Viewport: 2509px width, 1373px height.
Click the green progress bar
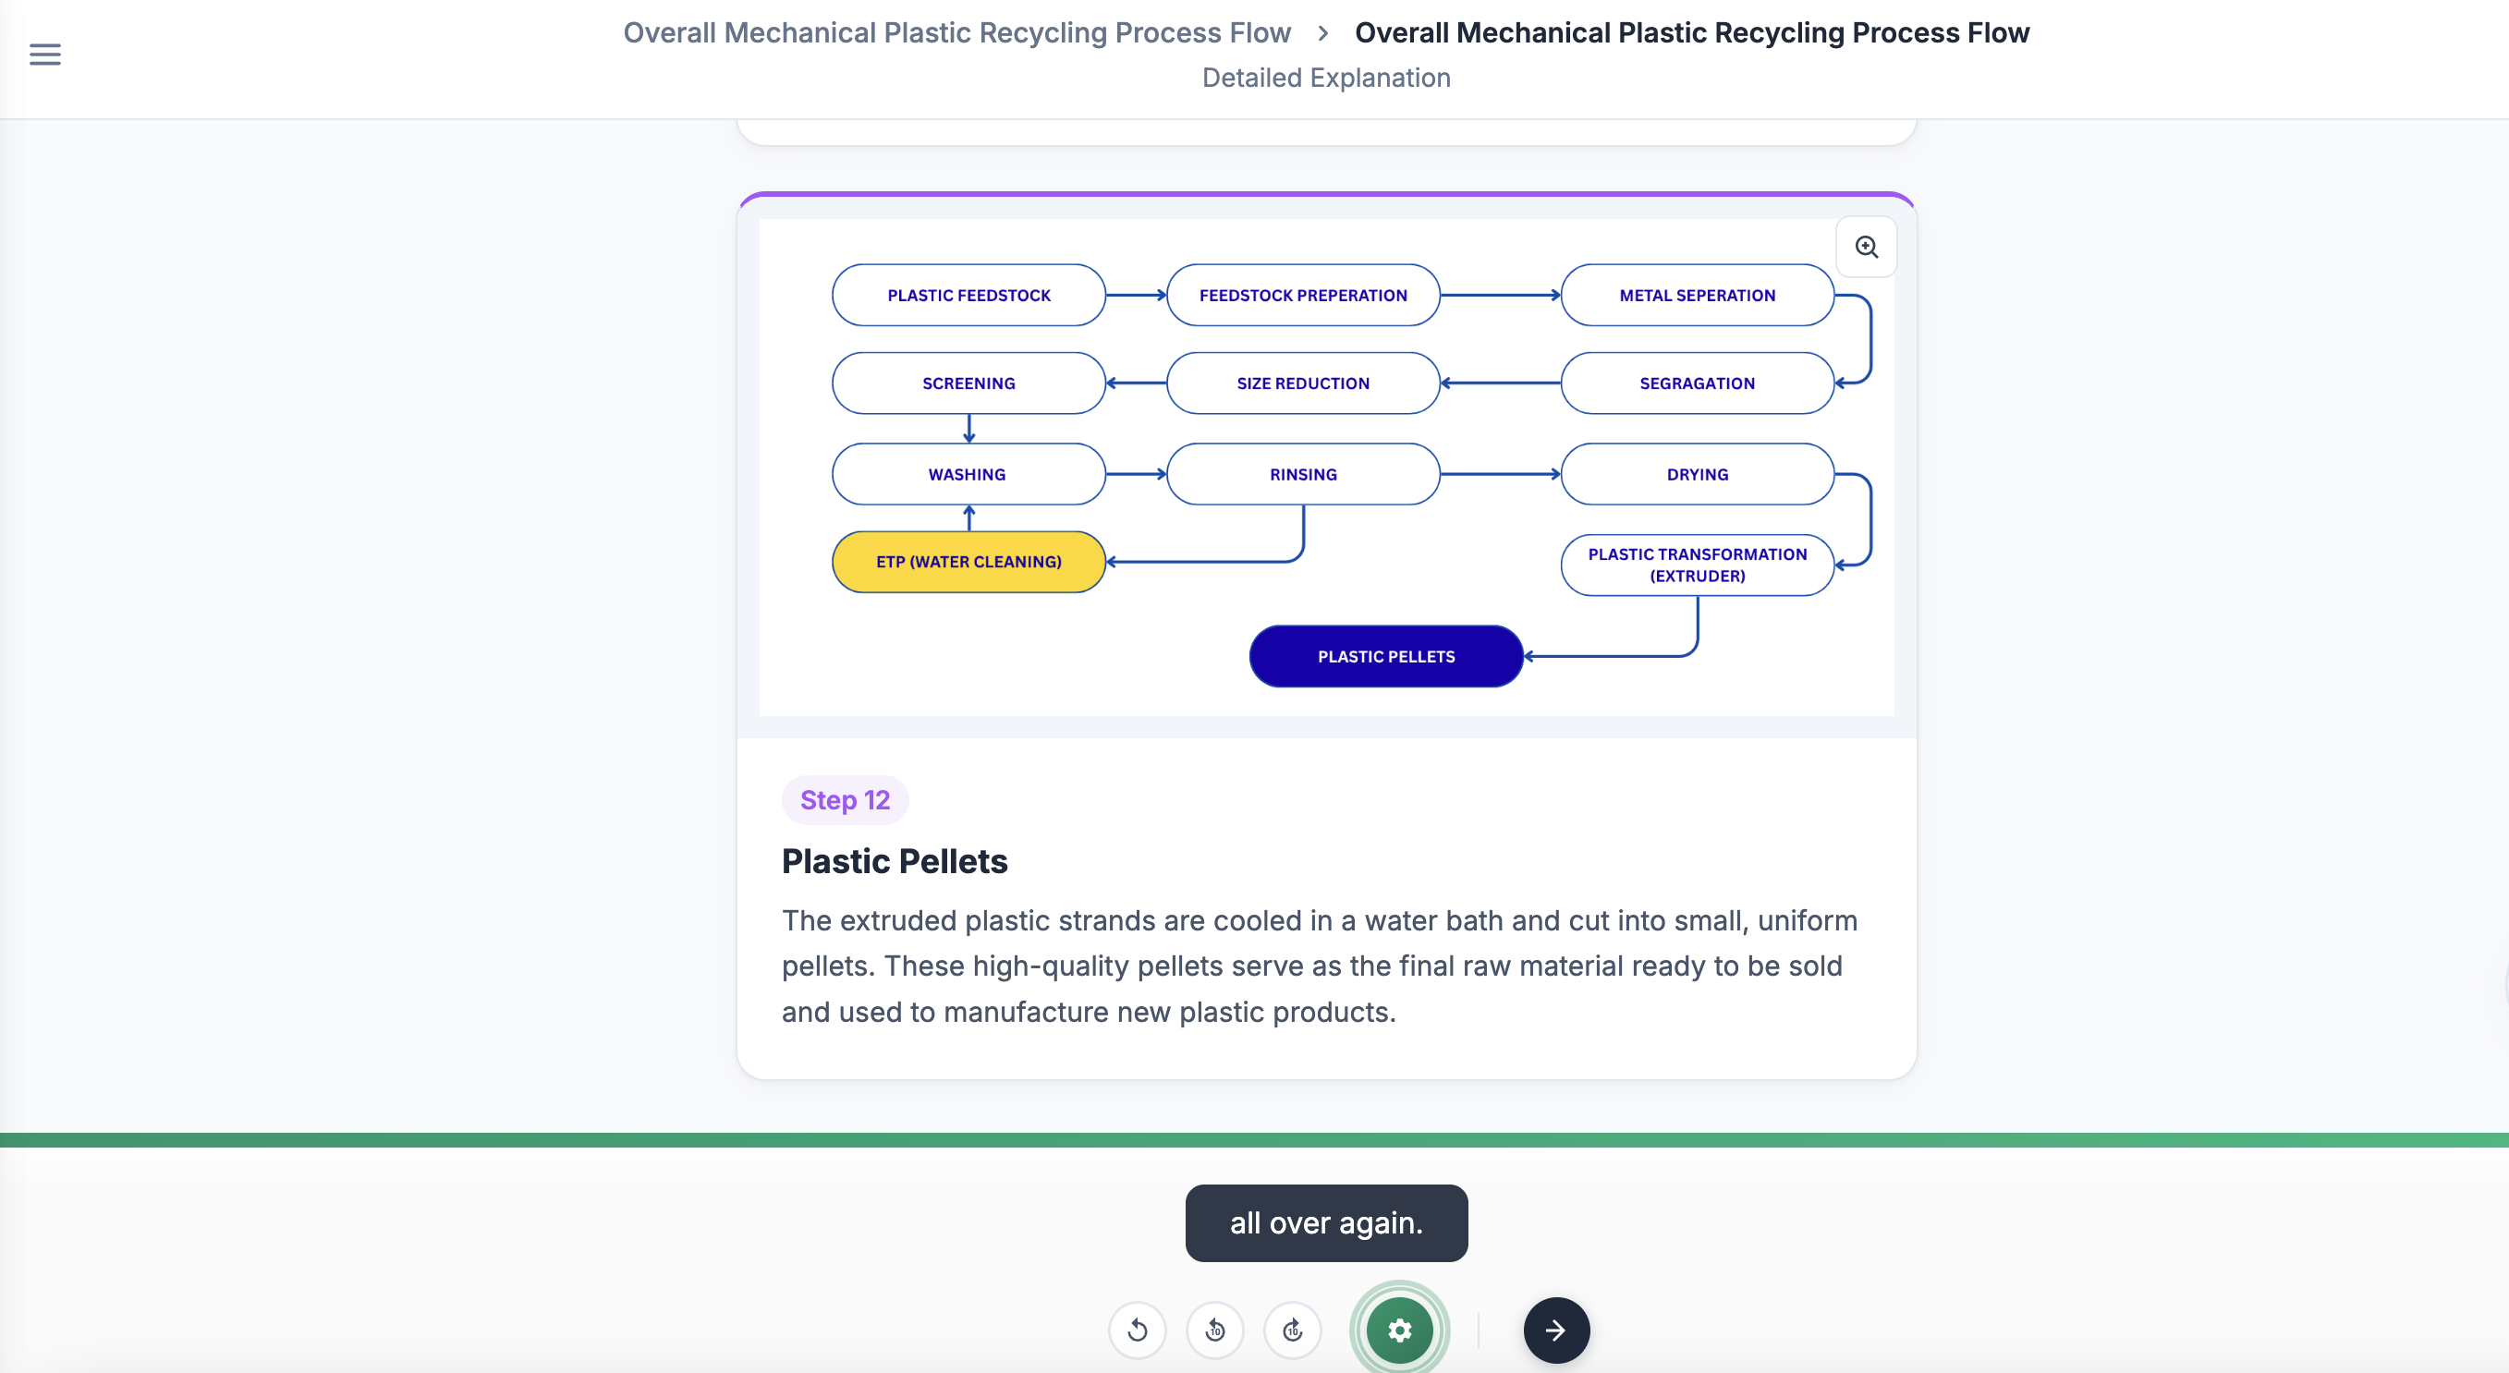pyautogui.click(x=1255, y=1139)
